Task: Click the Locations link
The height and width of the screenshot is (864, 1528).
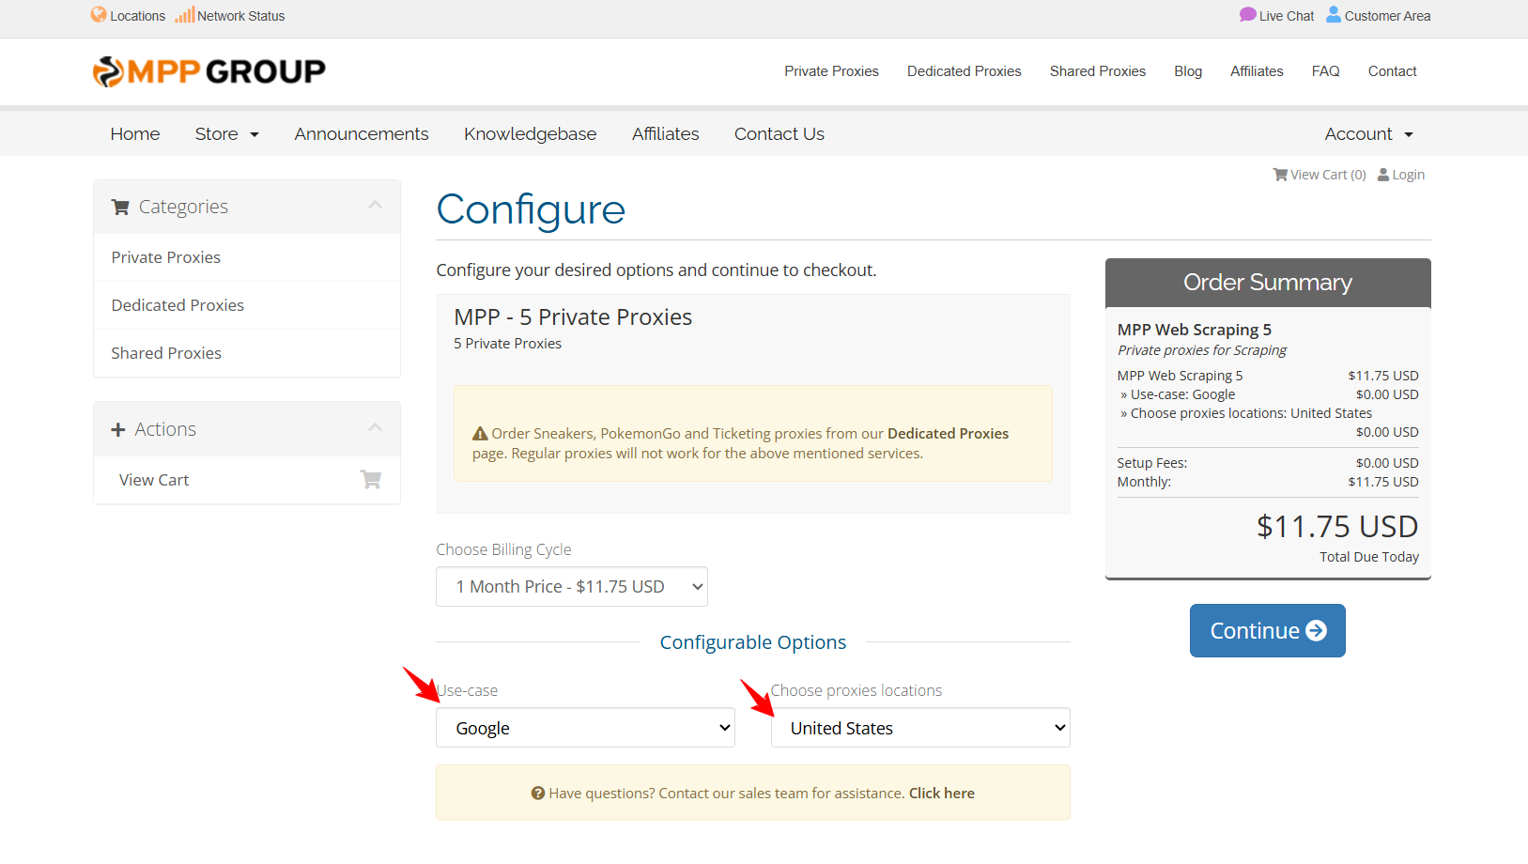Action: pyautogui.click(x=129, y=16)
